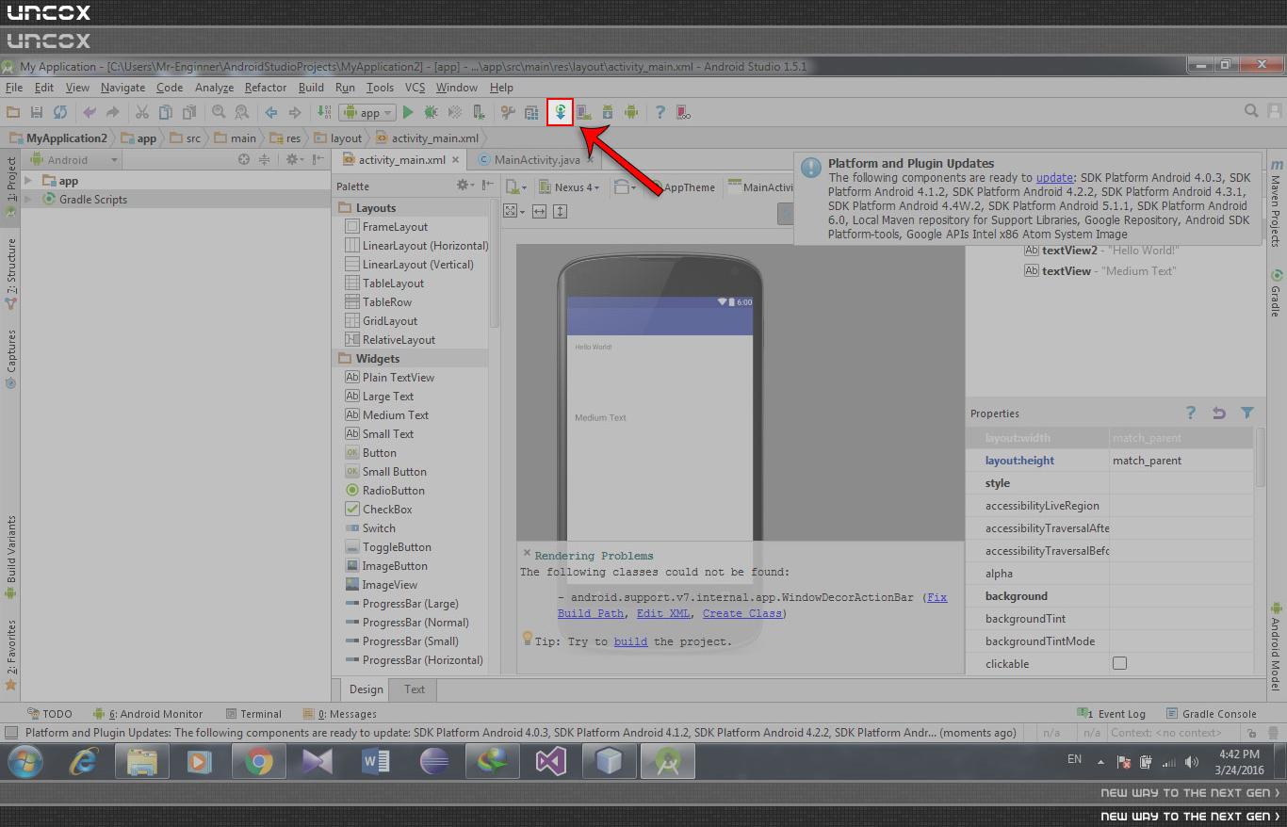
Task: Paste using the toolbar Paste icon
Action: click(x=188, y=112)
